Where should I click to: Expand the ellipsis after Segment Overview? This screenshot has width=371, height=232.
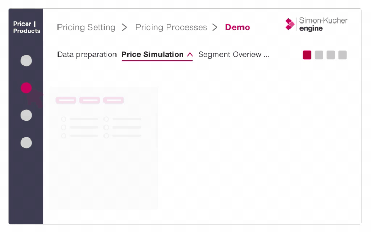pyautogui.click(x=266, y=55)
